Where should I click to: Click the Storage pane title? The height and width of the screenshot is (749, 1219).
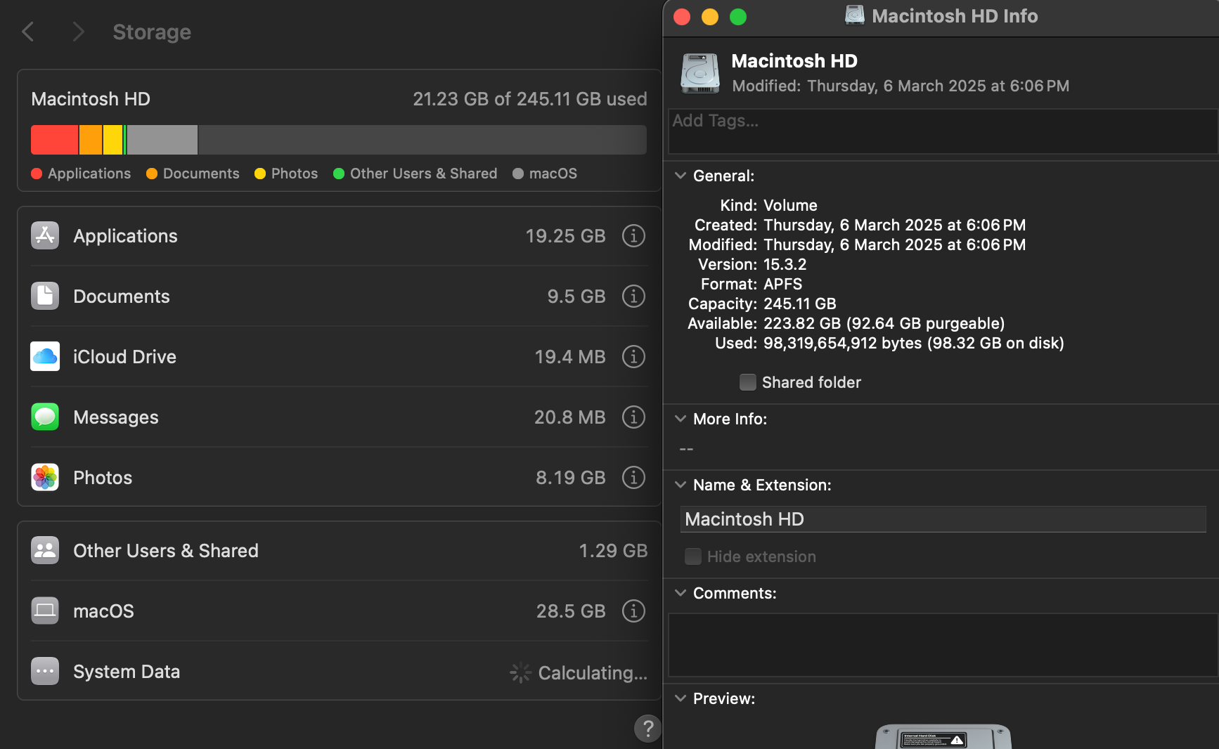tap(152, 32)
